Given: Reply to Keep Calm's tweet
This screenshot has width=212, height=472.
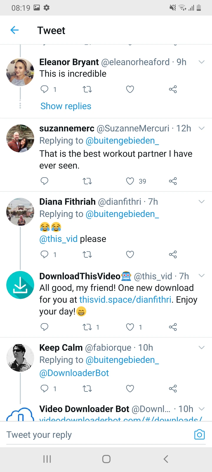Looking at the screenshot, I should (x=44, y=389).
